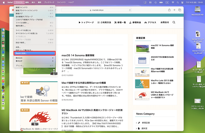Select the スクリーンショット file on desktop
This screenshot has width=205, height=133.
197,104
